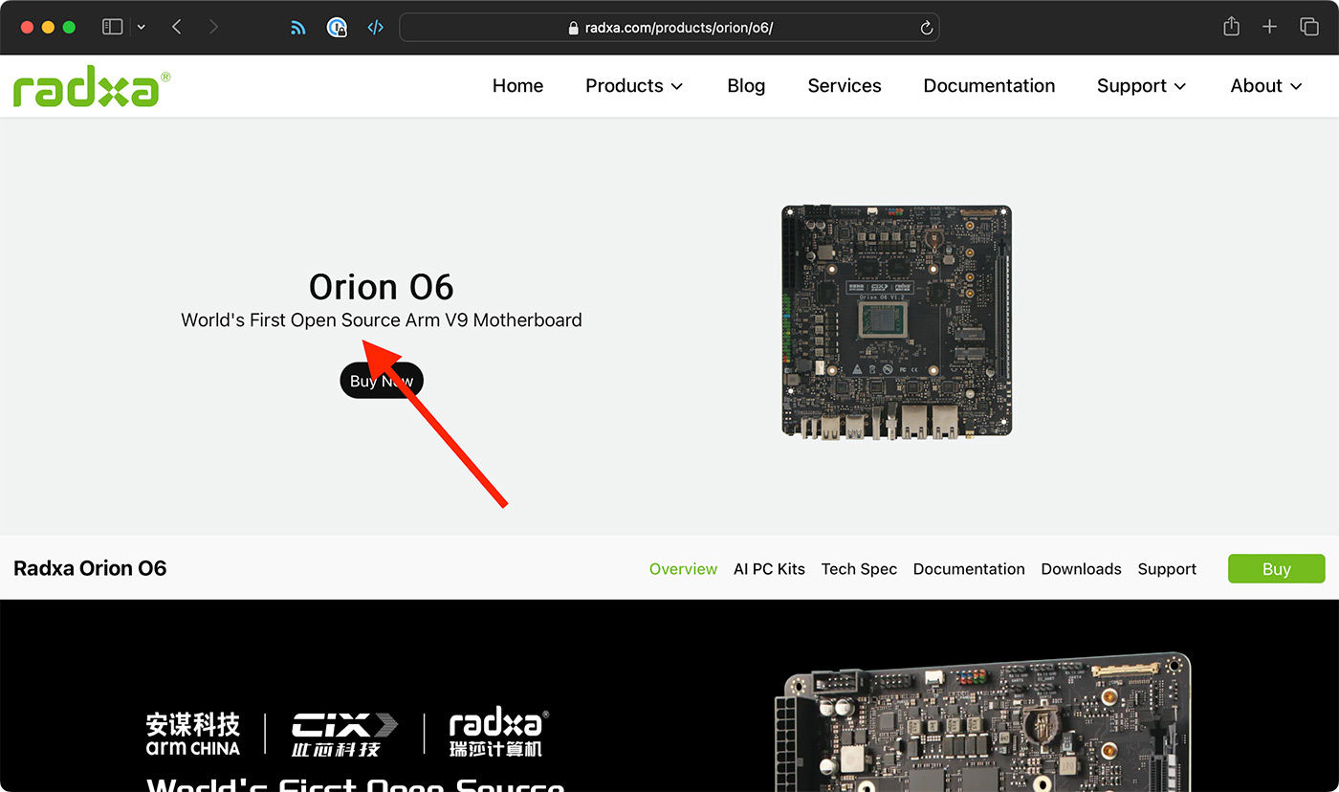Open the sidebar options chevron
1339x792 pixels.
click(142, 27)
